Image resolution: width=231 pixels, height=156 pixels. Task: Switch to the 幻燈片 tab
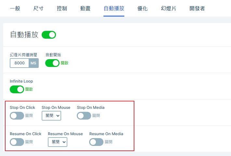point(169,8)
